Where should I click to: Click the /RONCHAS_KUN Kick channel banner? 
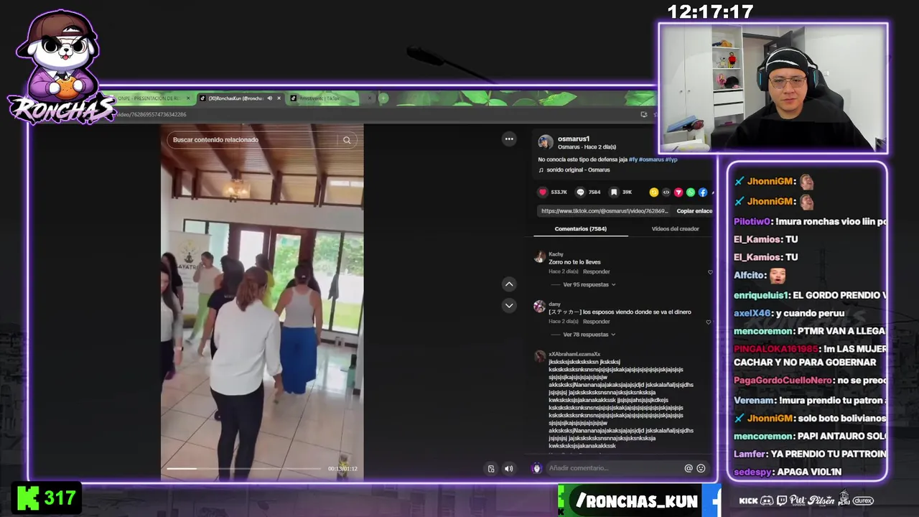(x=636, y=501)
